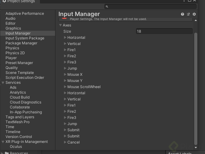Click the Axes Size value field
205x154 pixels.
[164, 31]
